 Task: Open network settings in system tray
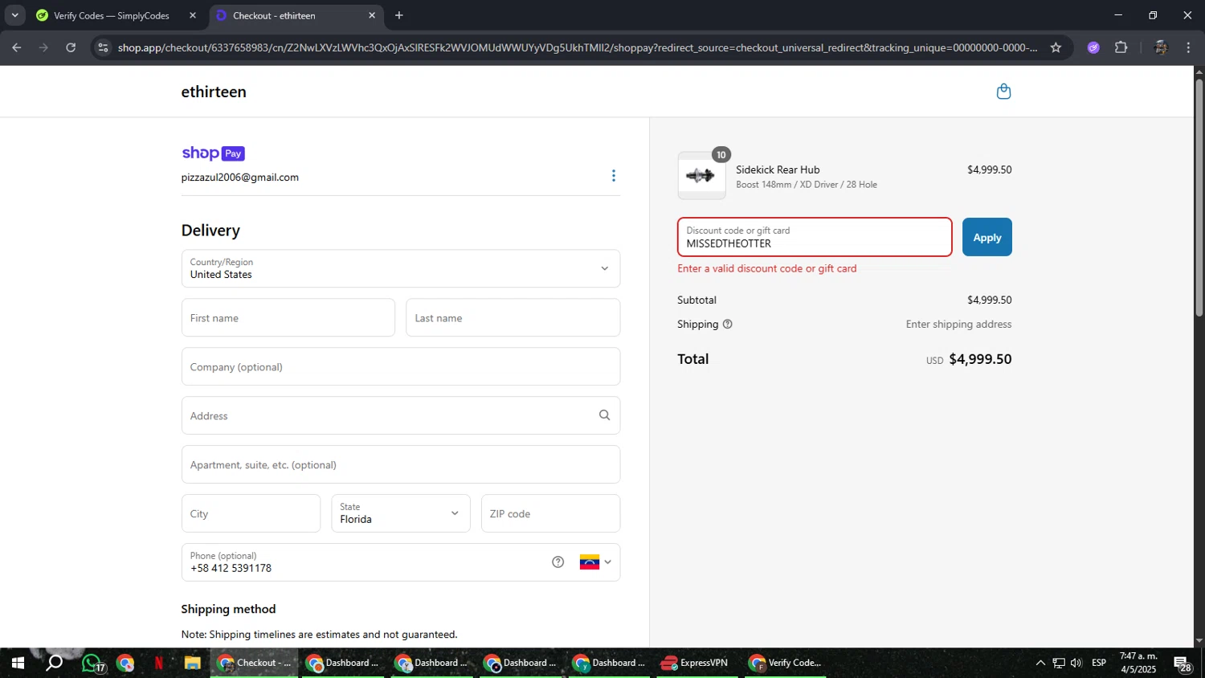point(1059,664)
